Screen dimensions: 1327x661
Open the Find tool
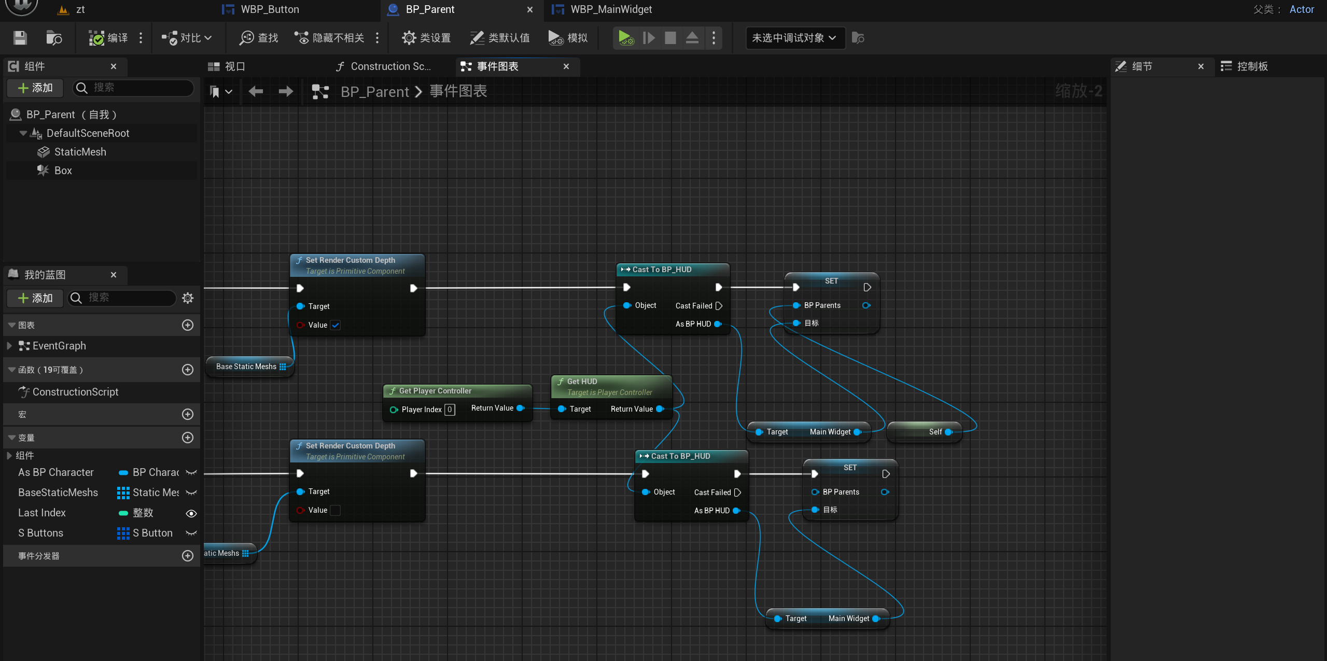pyautogui.click(x=259, y=38)
